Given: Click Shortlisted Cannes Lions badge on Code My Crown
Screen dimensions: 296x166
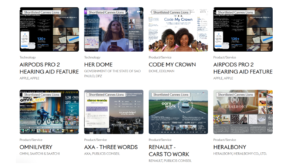Looking at the screenshot, I should (x=171, y=12).
